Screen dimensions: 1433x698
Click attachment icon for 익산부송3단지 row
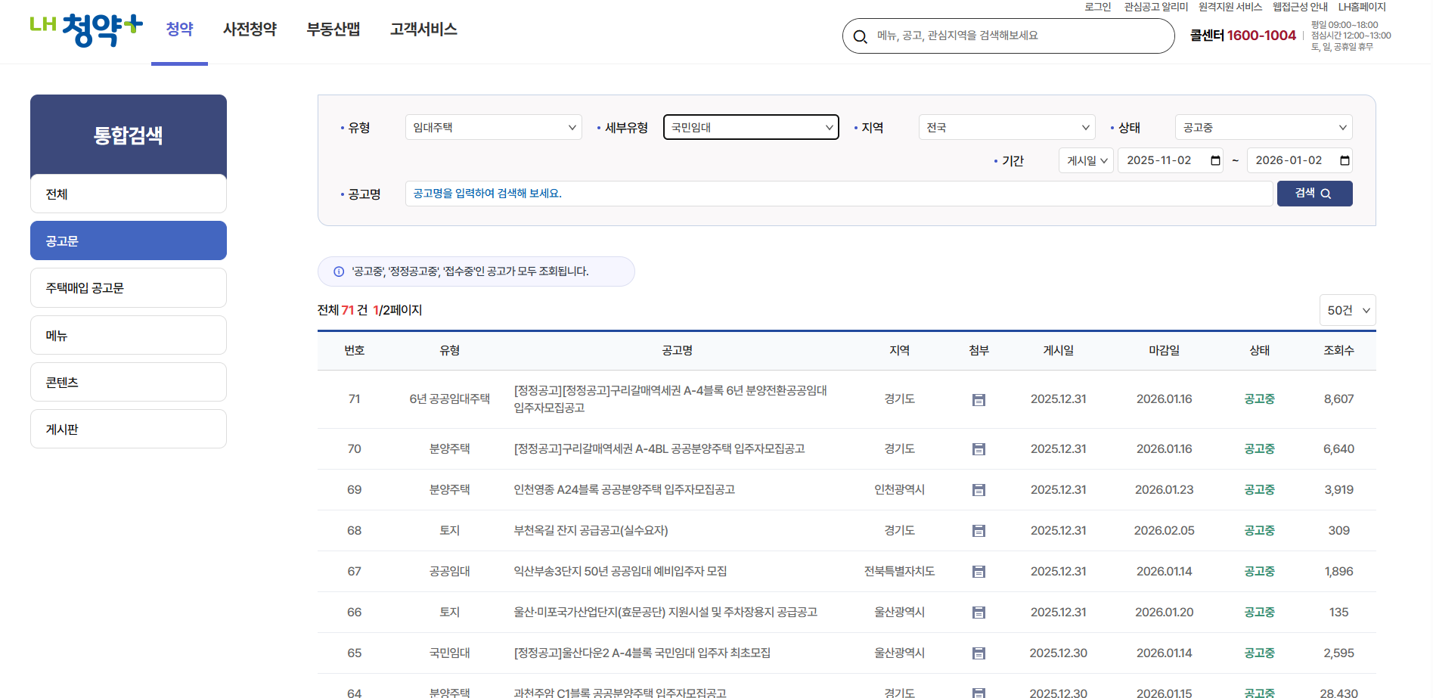click(979, 571)
